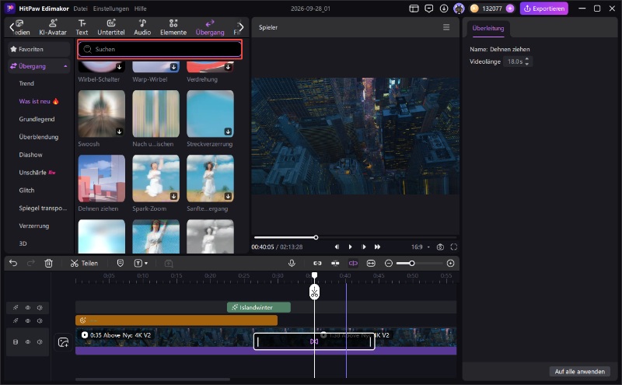The height and width of the screenshot is (385, 622).
Task: Click the Exportieren button
Action: point(543,9)
